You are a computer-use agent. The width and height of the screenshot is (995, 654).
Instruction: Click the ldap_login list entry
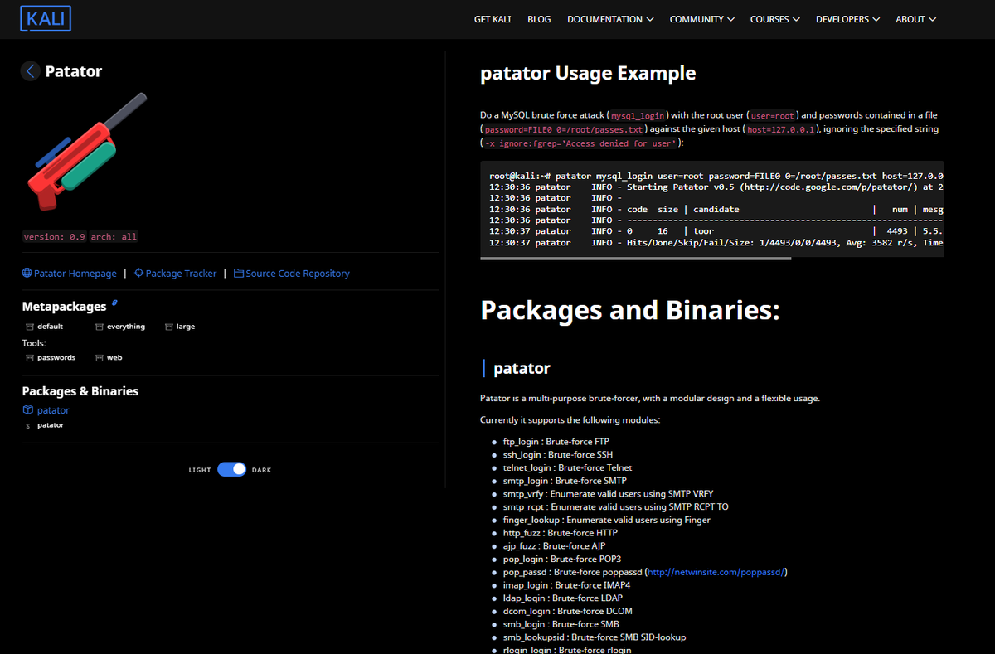[x=562, y=598]
